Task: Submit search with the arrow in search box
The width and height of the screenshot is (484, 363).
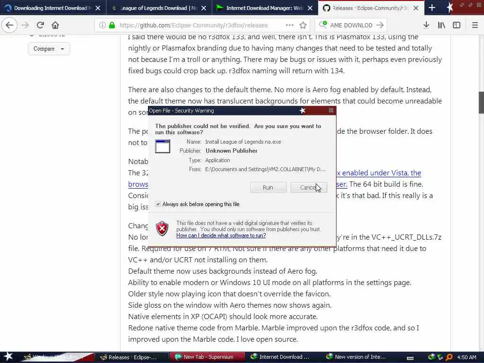Action: [380, 25]
